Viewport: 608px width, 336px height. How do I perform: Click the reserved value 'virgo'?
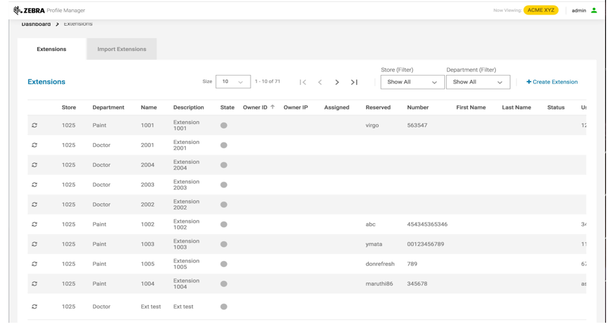point(372,125)
